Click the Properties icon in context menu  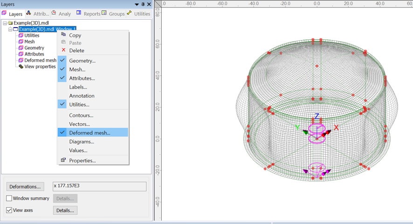click(x=63, y=160)
